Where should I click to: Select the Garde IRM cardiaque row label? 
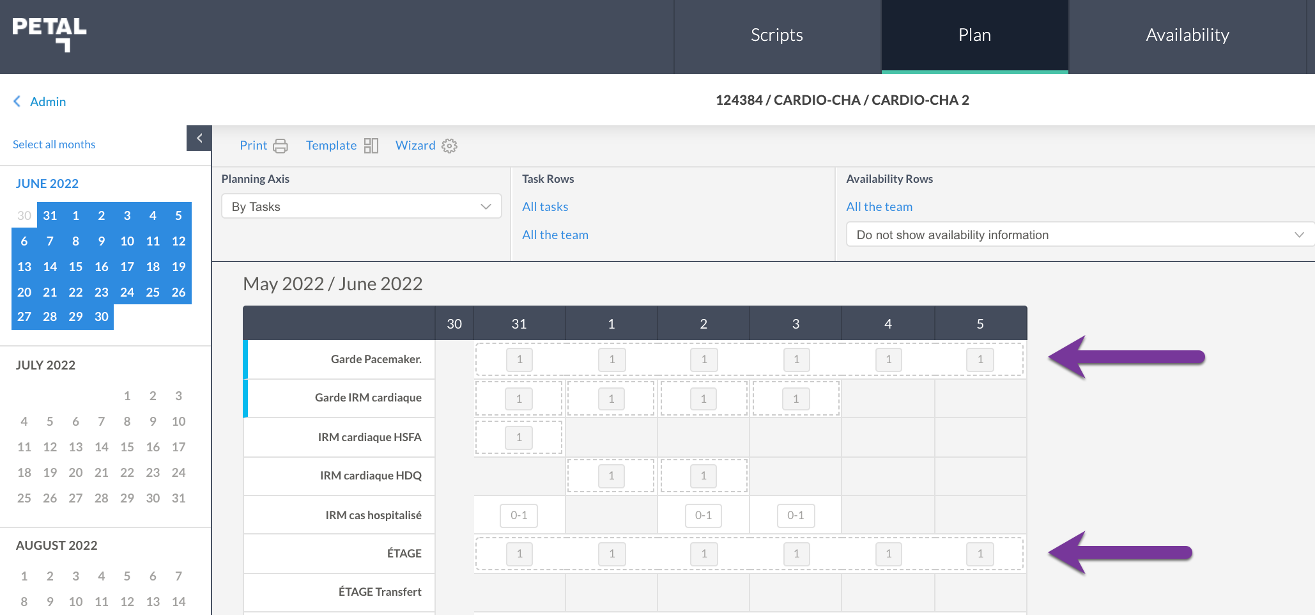(x=368, y=398)
